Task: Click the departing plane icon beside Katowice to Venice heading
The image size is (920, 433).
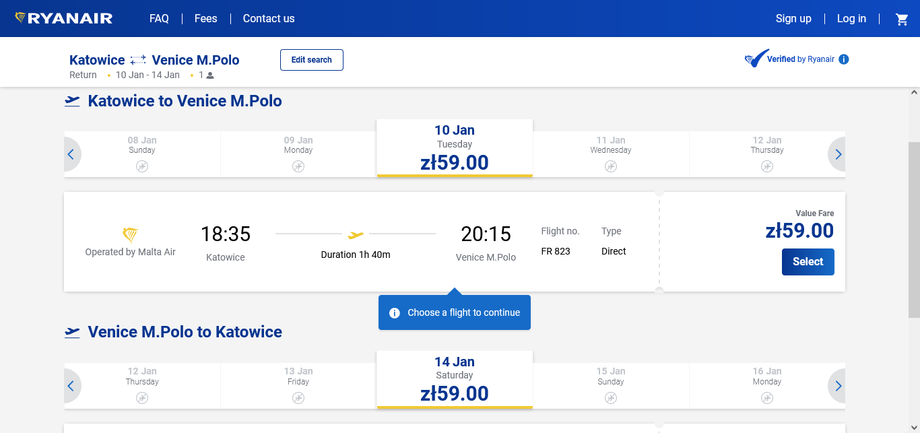Action: pyautogui.click(x=72, y=101)
